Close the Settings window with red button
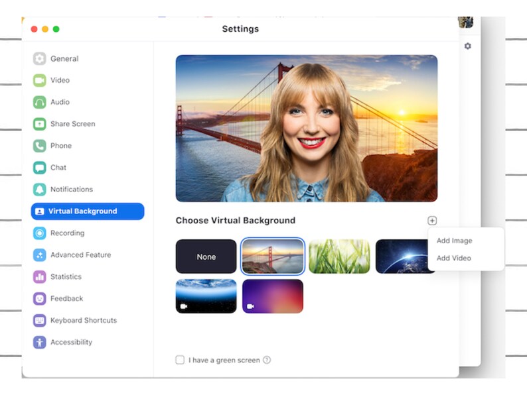This screenshot has width=527, height=395. click(x=34, y=29)
